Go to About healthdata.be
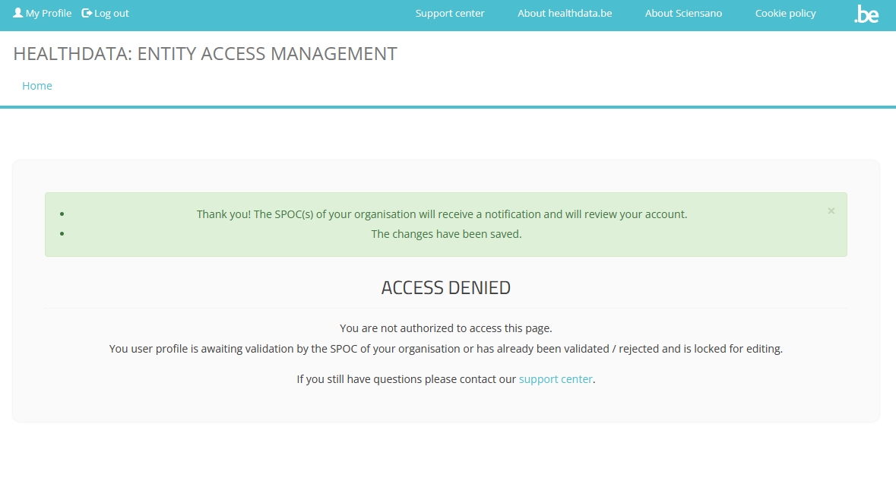The image size is (896, 497). (x=565, y=13)
